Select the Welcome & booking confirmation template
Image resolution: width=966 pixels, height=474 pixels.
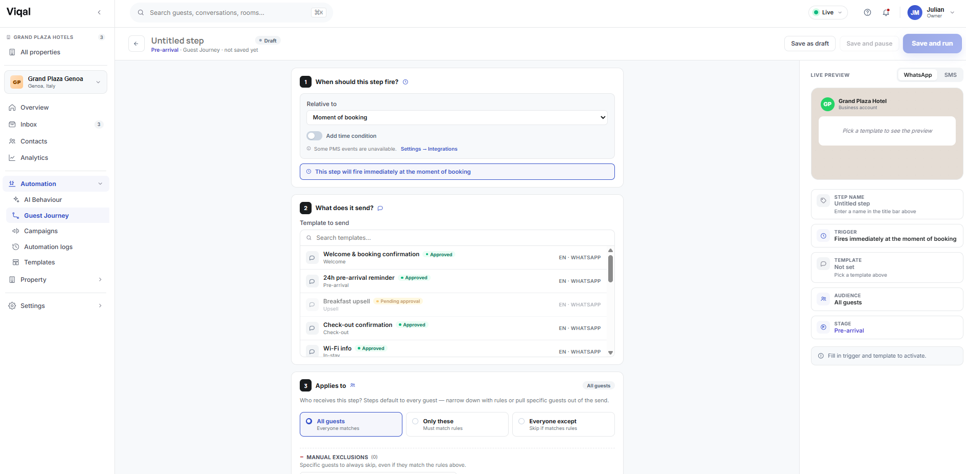click(454, 258)
